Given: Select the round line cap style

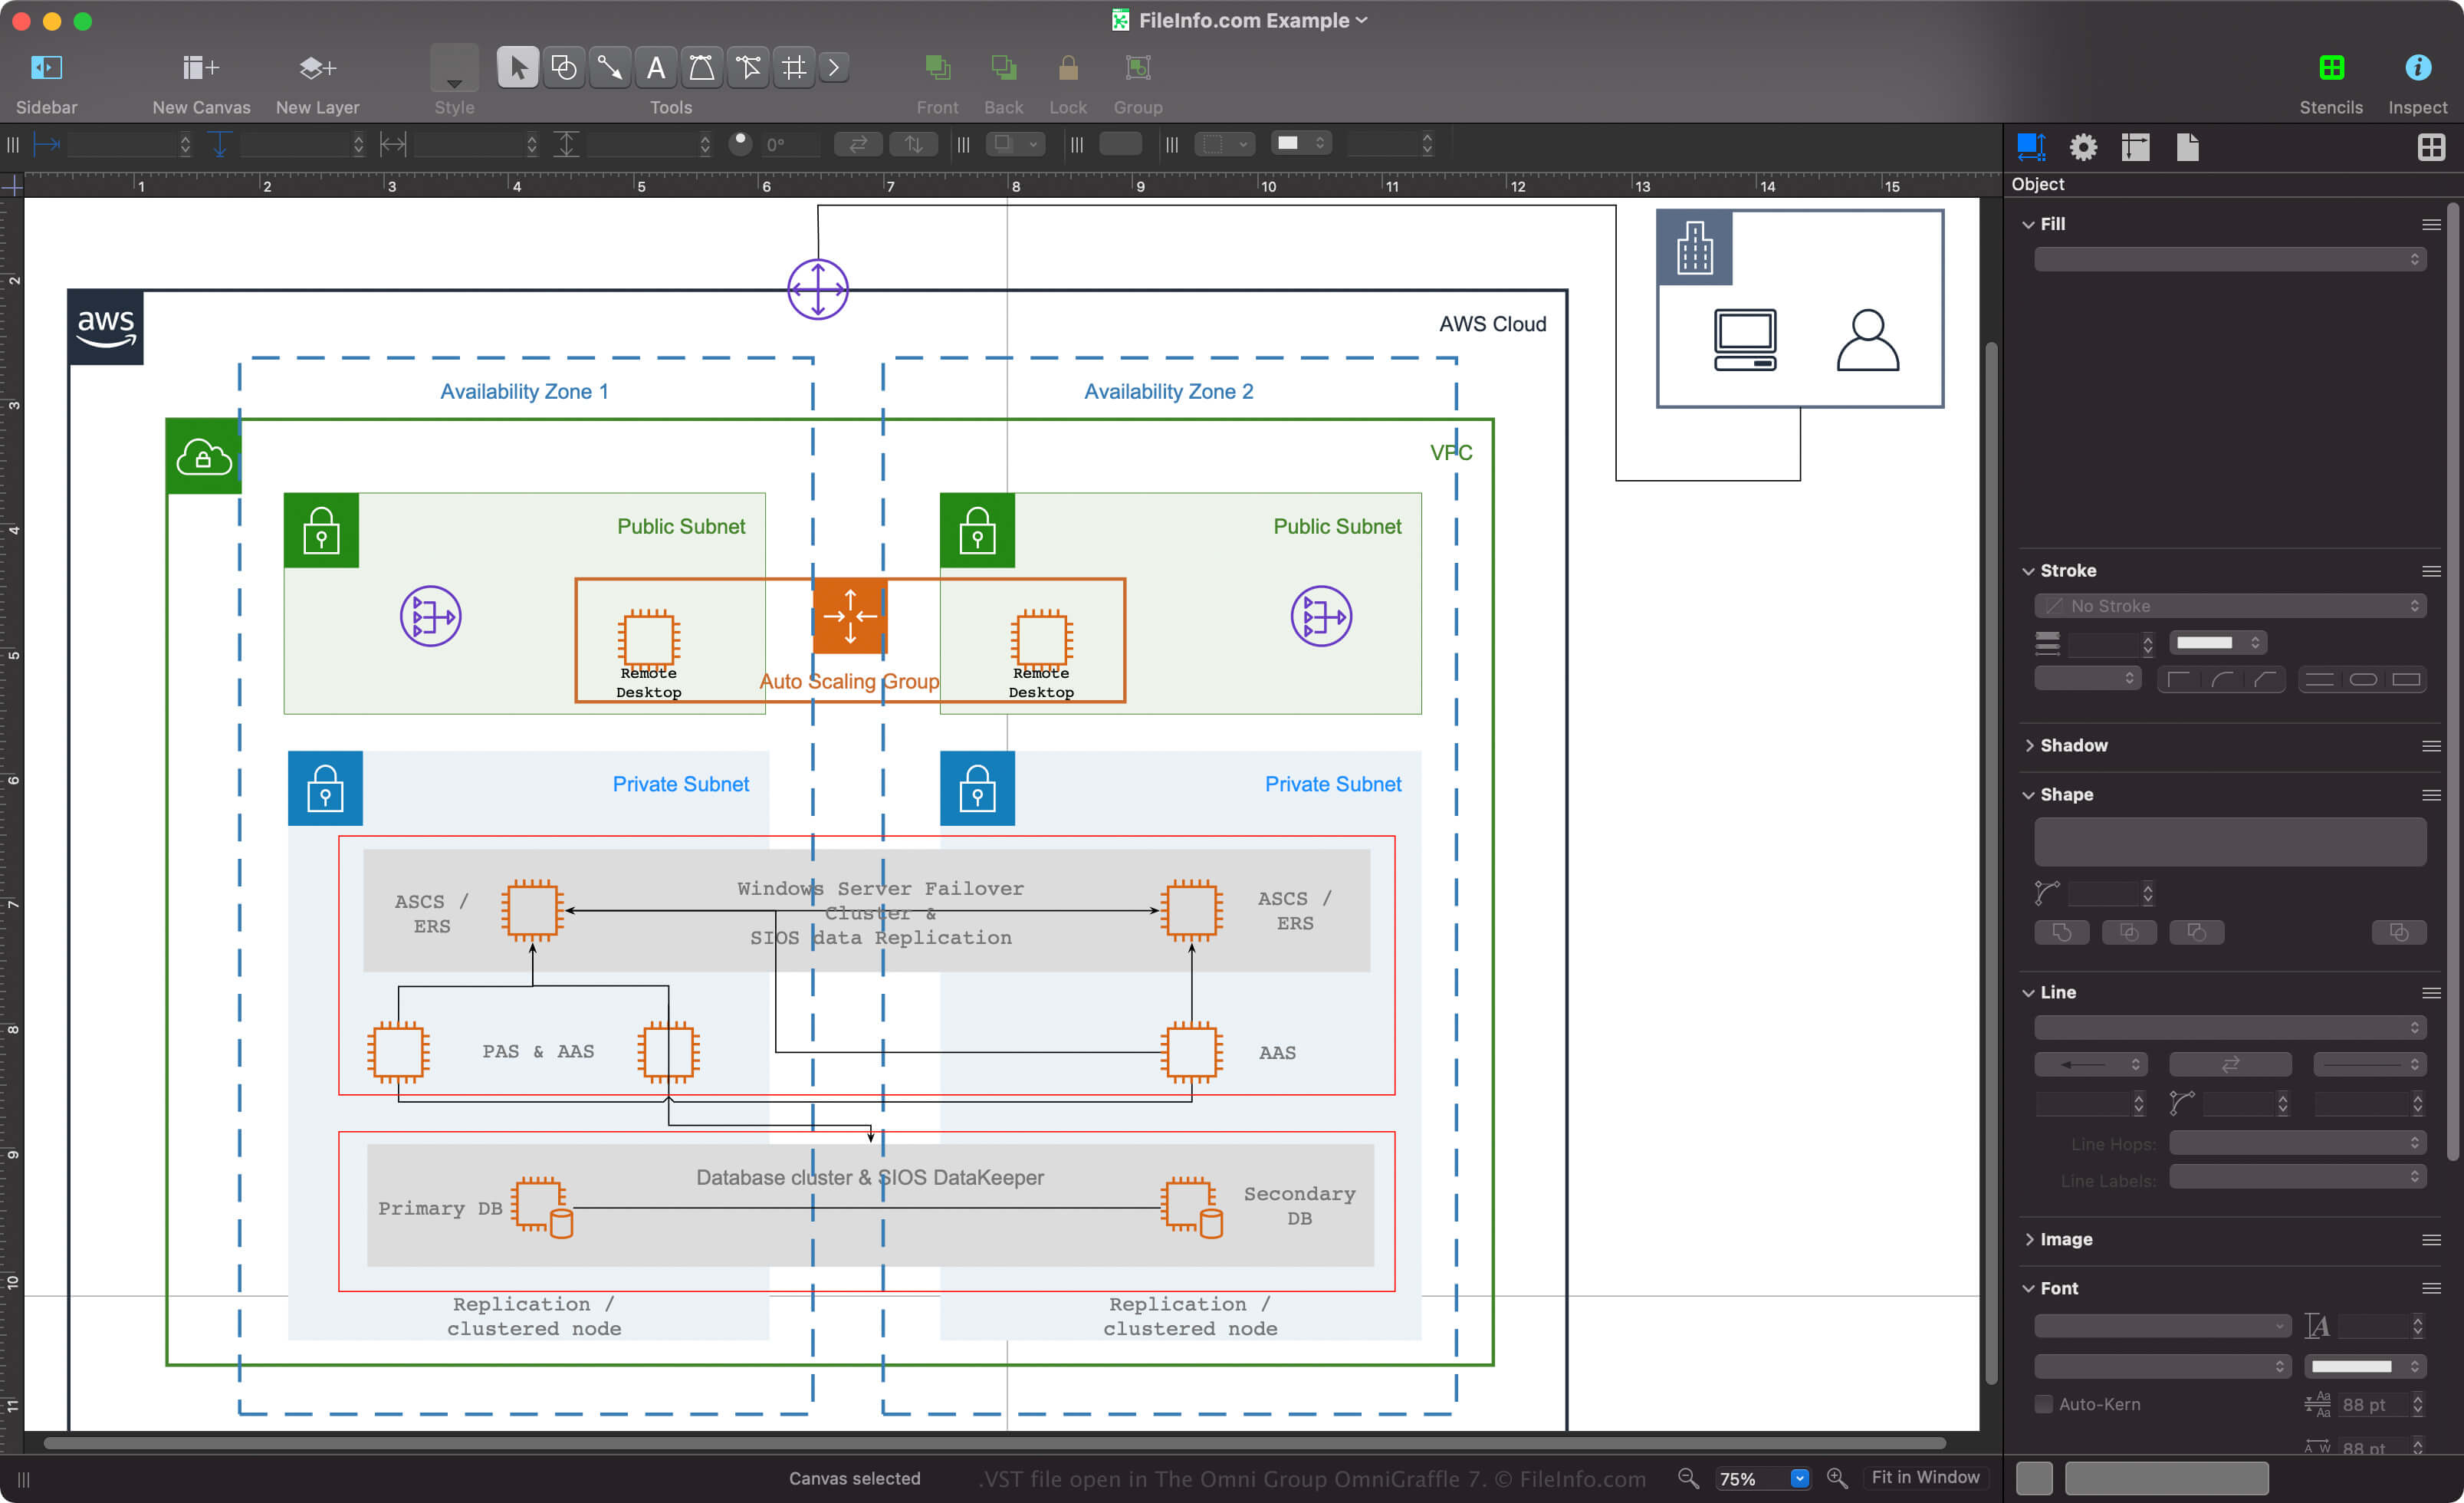Looking at the screenshot, I should click(2362, 680).
